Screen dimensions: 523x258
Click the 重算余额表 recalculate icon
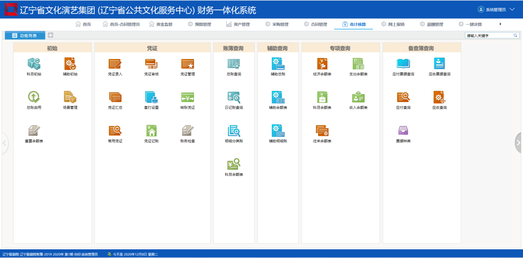click(x=34, y=131)
